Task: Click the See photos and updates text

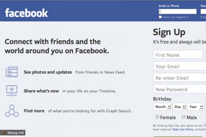Action: (48, 72)
